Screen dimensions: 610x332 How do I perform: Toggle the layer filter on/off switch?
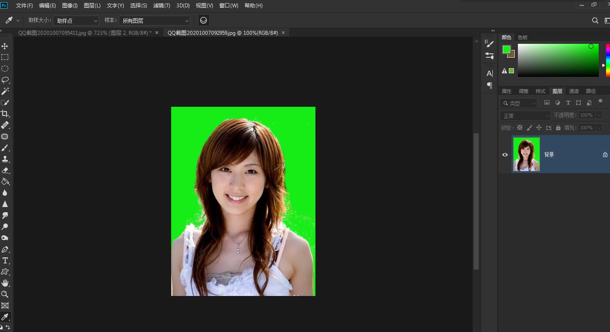[x=600, y=103]
